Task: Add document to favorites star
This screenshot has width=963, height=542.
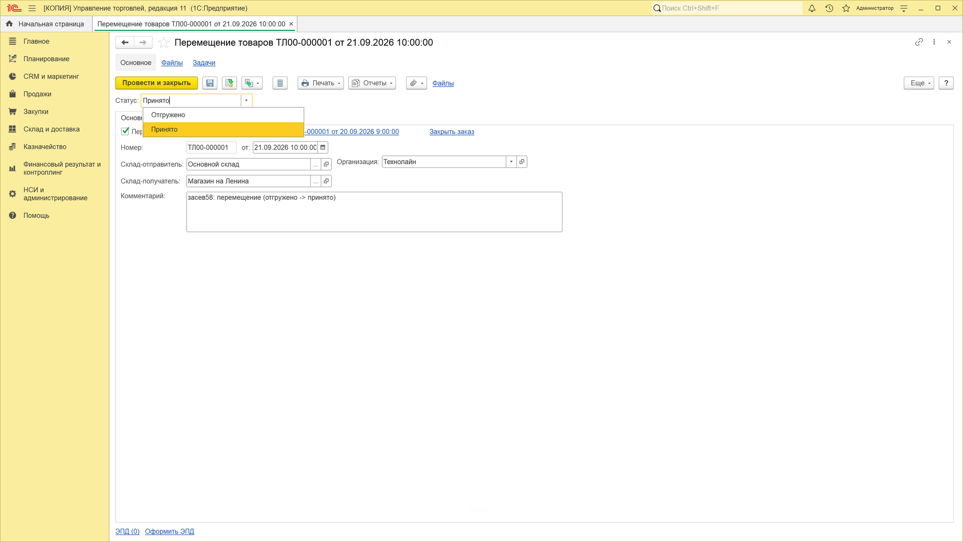Action: tap(164, 43)
